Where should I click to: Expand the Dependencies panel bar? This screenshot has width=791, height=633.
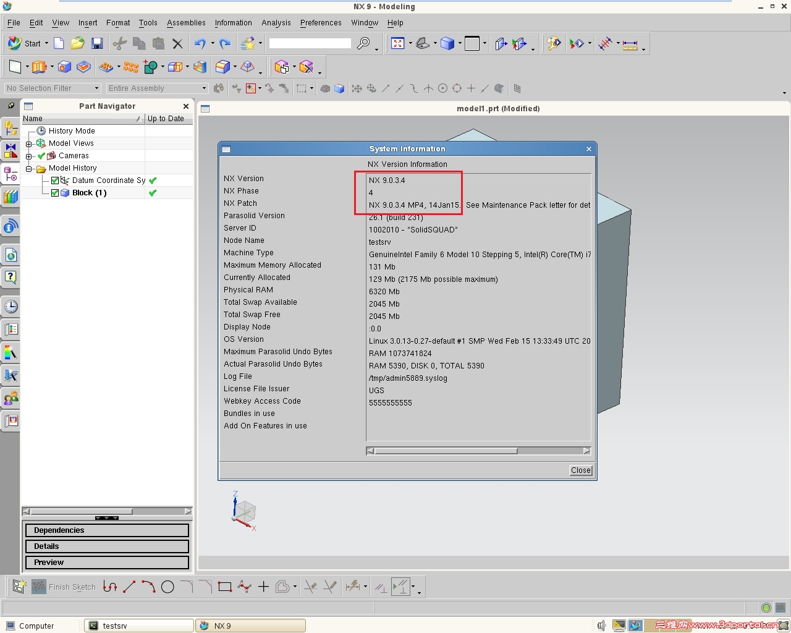pyautogui.click(x=107, y=530)
